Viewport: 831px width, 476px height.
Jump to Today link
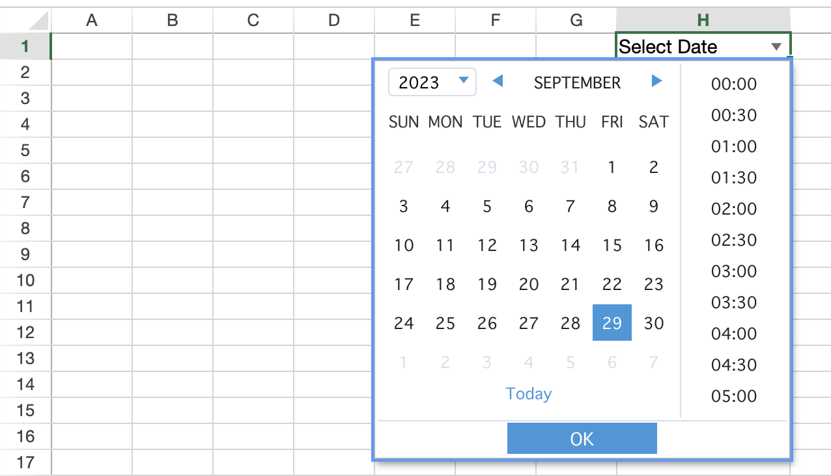tap(528, 393)
